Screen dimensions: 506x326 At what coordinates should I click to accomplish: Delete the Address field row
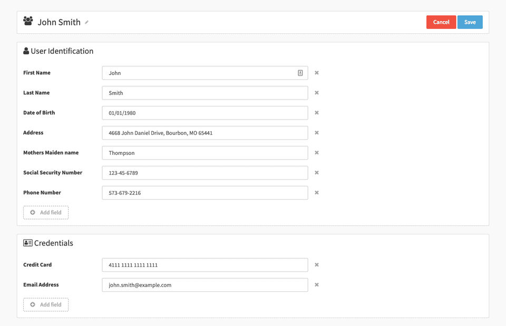(317, 133)
